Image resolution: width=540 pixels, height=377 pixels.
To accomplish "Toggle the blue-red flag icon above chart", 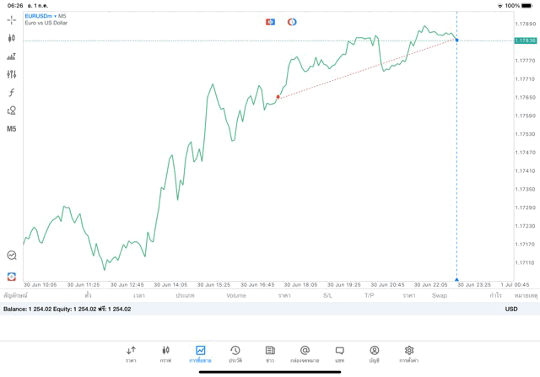I will pos(270,22).
